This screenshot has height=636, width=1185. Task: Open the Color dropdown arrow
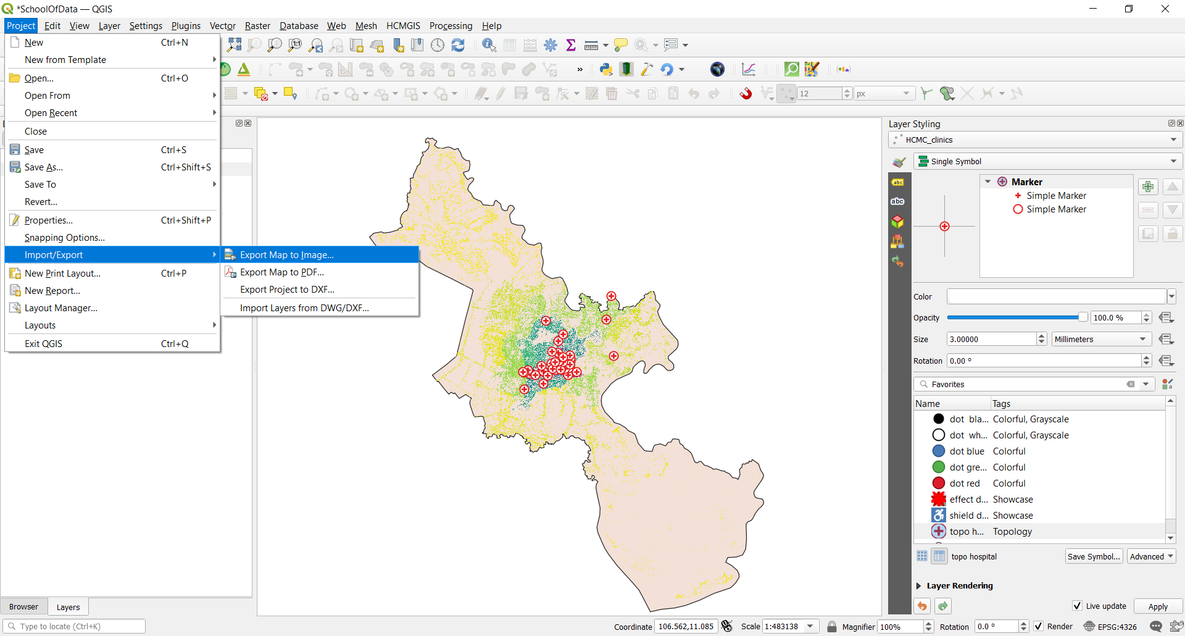[1171, 296]
